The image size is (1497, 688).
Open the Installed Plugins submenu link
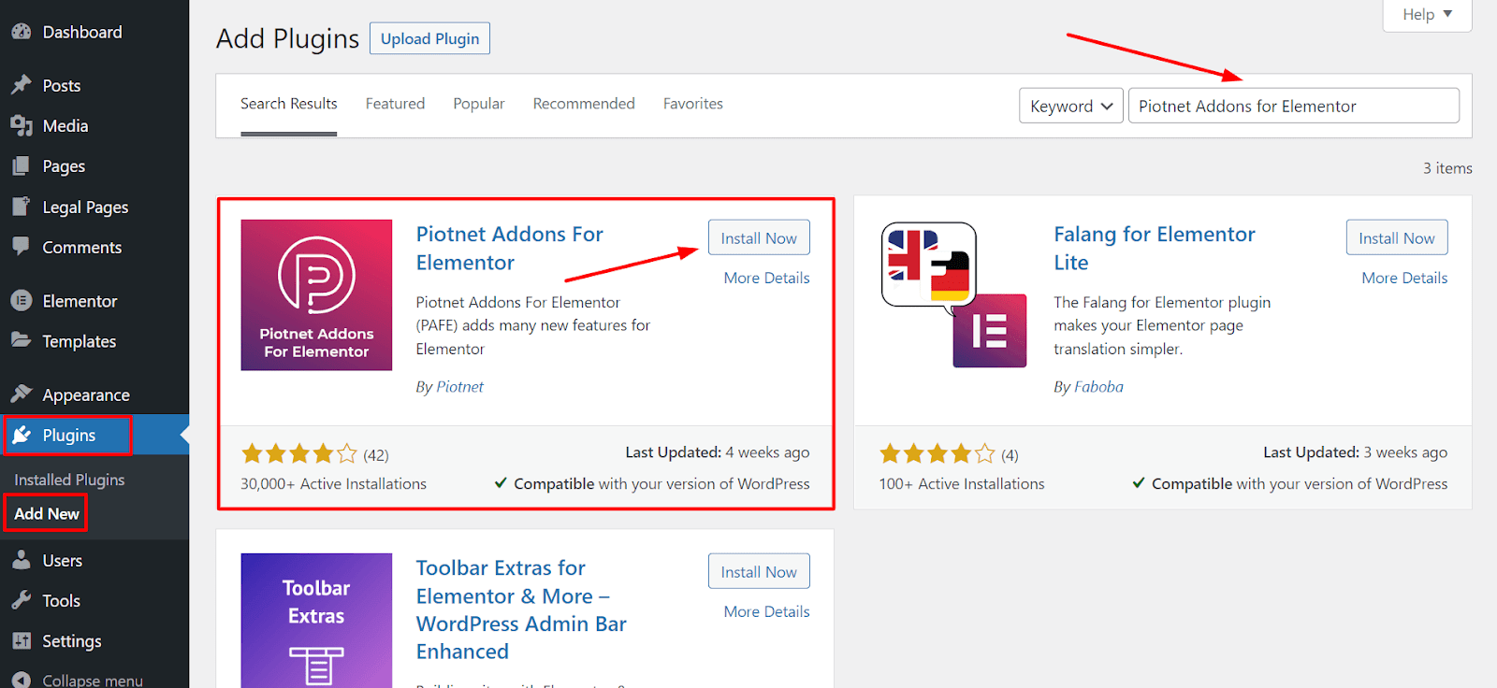[69, 480]
